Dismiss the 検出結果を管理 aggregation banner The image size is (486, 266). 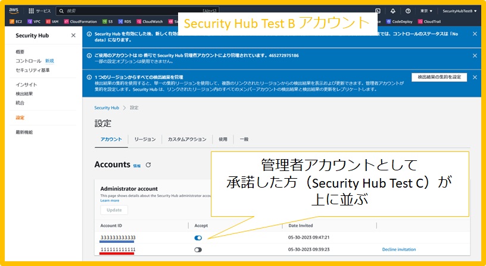click(x=475, y=77)
